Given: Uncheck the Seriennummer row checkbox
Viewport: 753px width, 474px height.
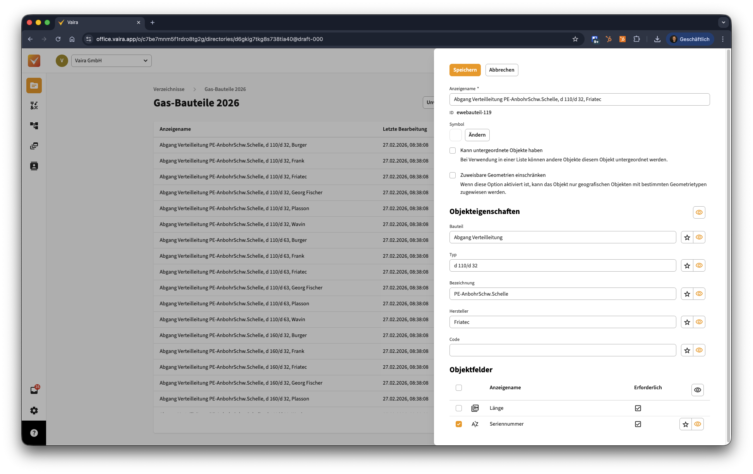Looking at the screenshot, I should click(459, 424).
